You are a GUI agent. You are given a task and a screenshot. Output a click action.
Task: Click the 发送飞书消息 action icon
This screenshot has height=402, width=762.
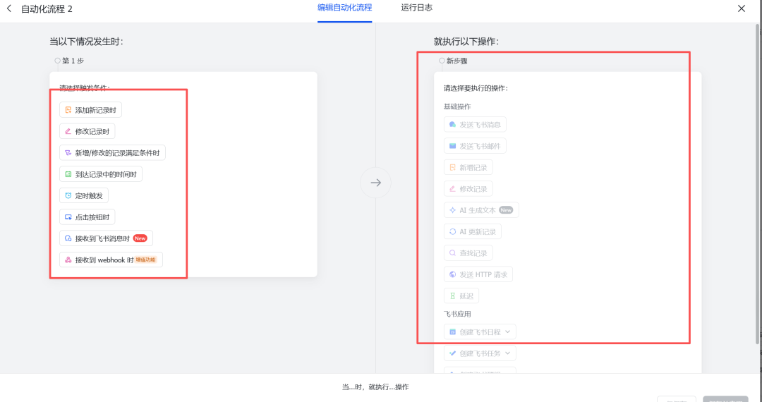453,125
